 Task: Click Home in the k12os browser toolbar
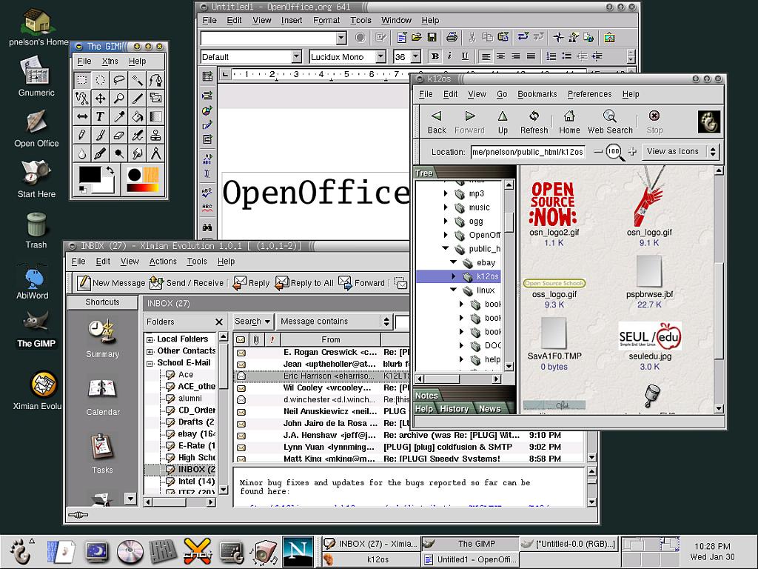[x=569, y=122]
